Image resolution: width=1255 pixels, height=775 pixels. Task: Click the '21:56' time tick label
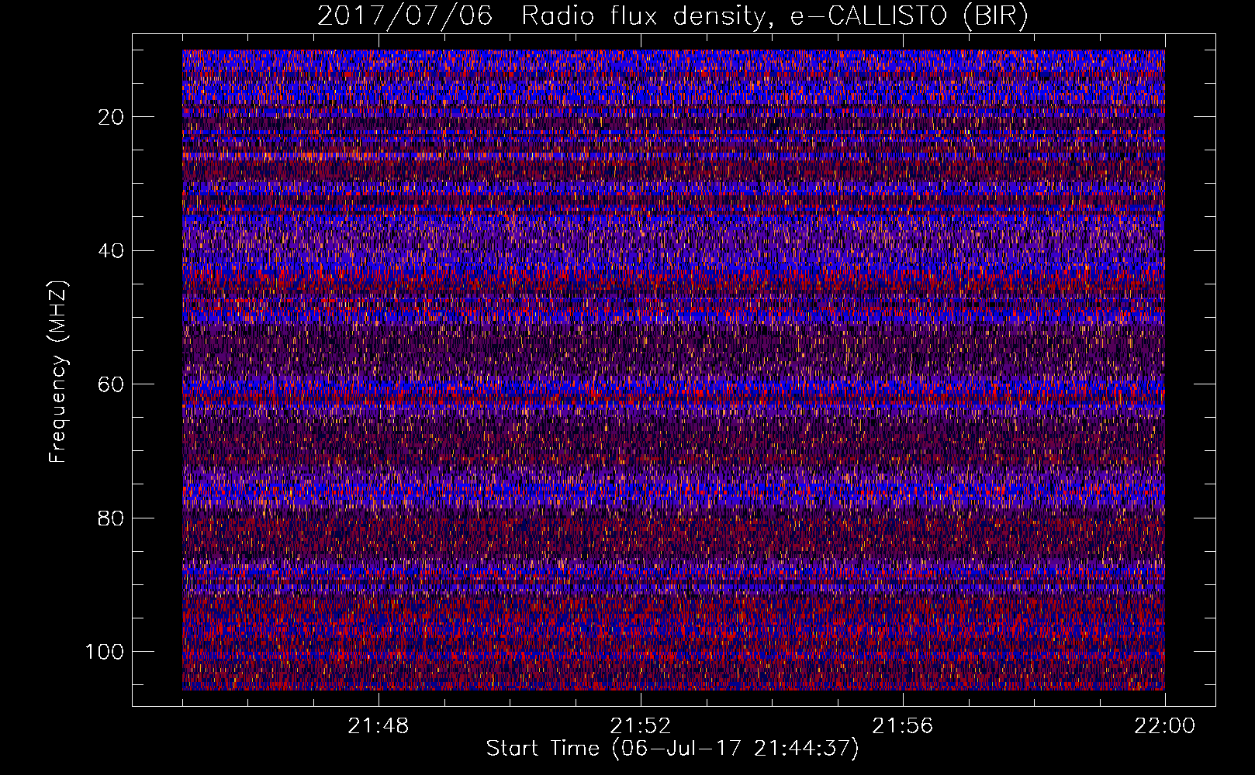pyautogui.click(x=902, y=726)
